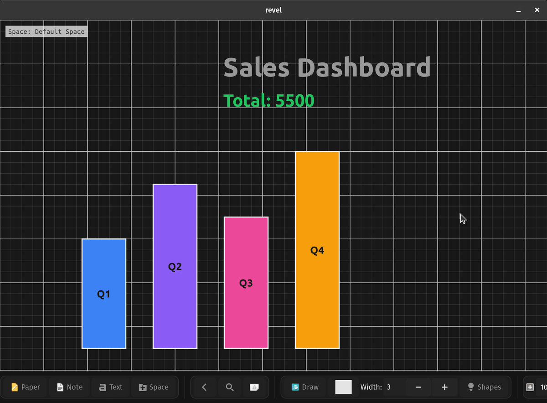This screenshot has width=547, height=403.
Task: Click the toolbar icon right of search
Action: tap(255, 387)
